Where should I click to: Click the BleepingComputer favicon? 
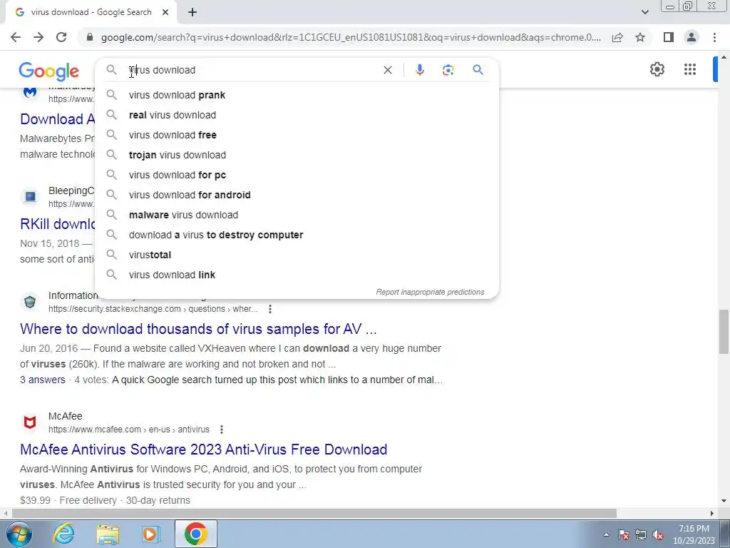[30, 197]
